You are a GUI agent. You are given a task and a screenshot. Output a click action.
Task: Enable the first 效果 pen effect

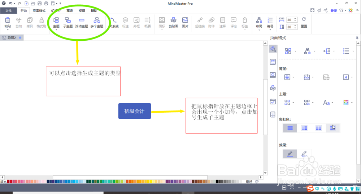coord(290,154)
